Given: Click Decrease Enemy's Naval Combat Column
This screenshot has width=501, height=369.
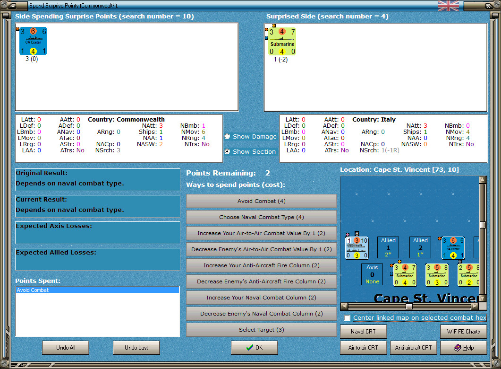Looking at the screenshot, I should point(262,314).
